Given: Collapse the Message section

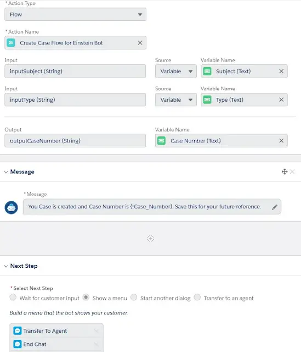Looking at the screenshot, I should click(x=6, y=172).
